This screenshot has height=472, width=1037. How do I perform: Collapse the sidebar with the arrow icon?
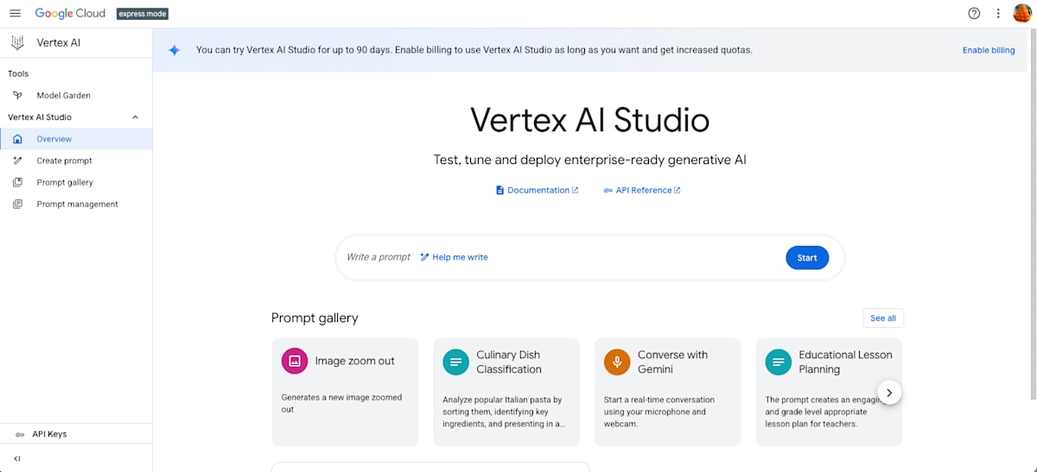click(17, 459)
